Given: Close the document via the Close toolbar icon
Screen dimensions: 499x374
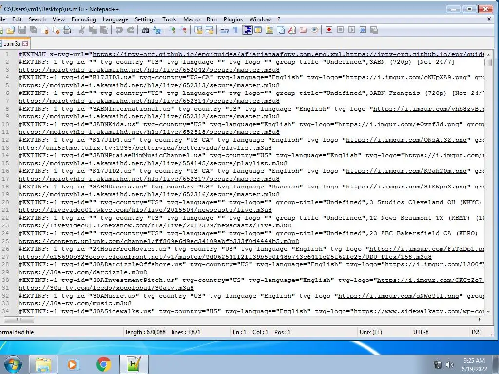Looking at the screenshot, I should pos(44,30).
